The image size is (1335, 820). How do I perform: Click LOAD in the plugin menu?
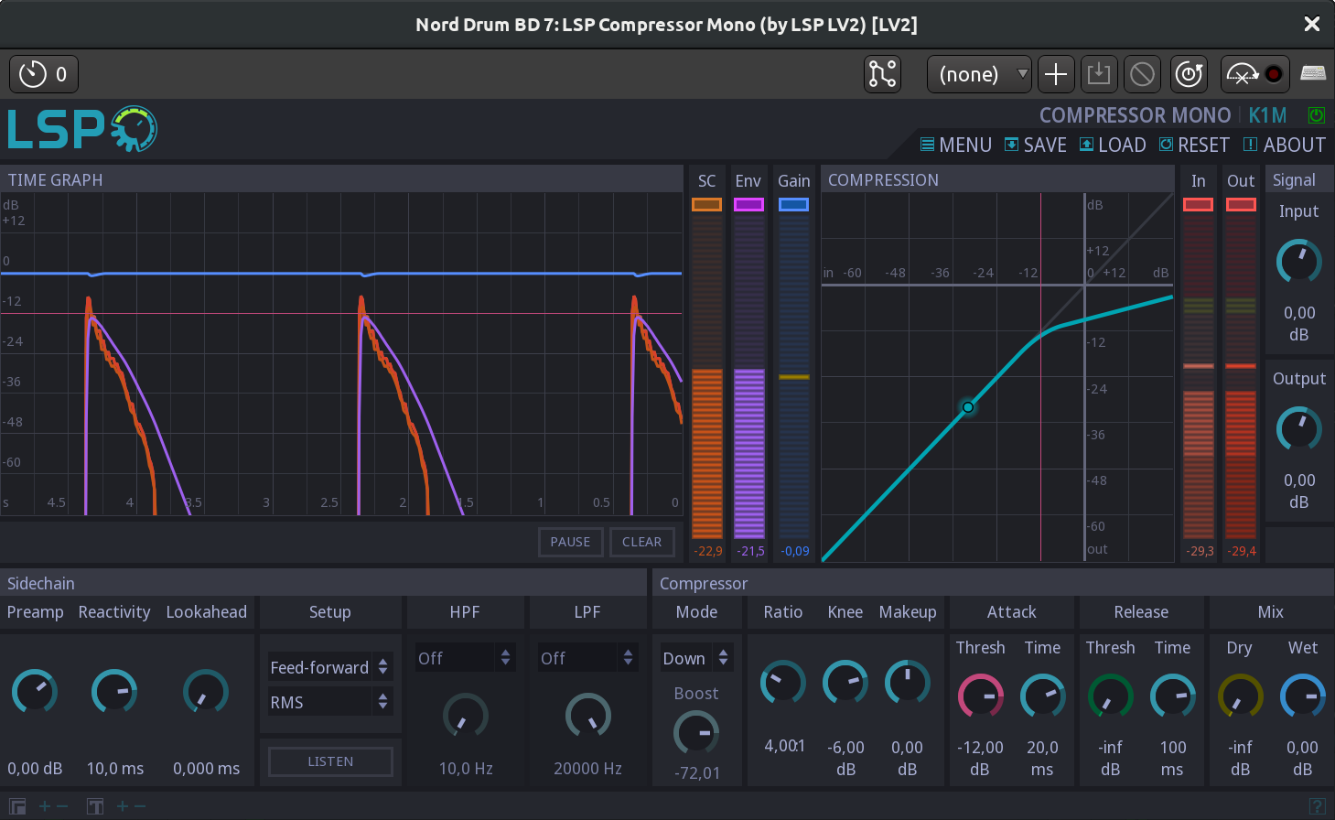[x=1113, y=145]
